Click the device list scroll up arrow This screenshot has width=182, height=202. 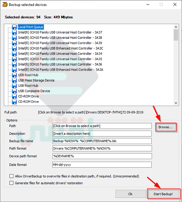pos(176,27)
